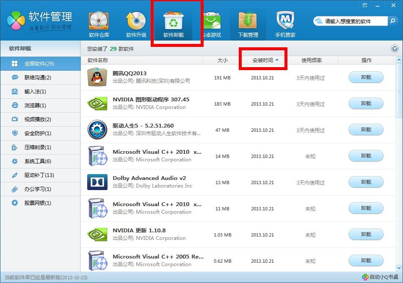Uninstall 腾讯QQ2013 with its 卸载 button
The width and height of the screenshot is (403, 283).
pos(366,77)
